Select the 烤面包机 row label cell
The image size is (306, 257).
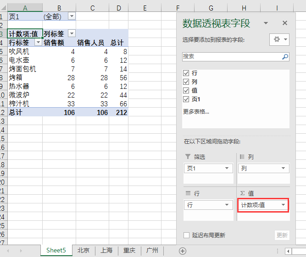click(25, 69)
